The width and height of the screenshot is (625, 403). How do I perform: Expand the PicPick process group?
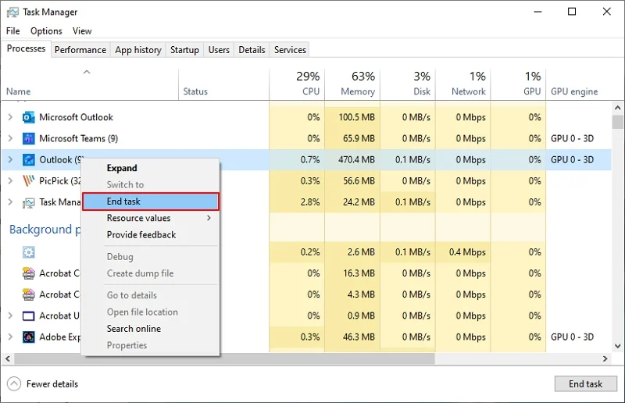[11, 181]
